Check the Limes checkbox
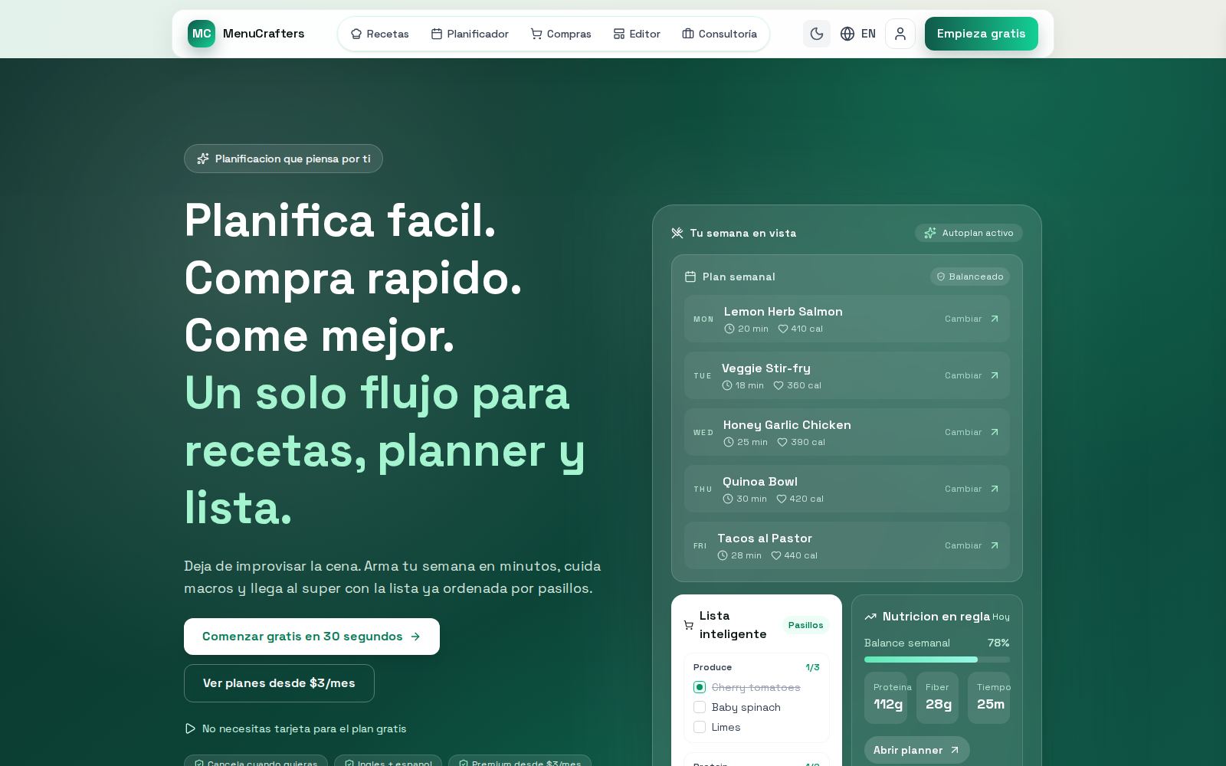 tap(700, 727)
